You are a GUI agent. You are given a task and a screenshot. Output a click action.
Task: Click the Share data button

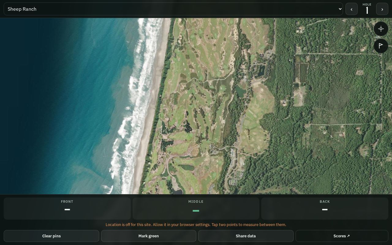click(x=246, y=236)
